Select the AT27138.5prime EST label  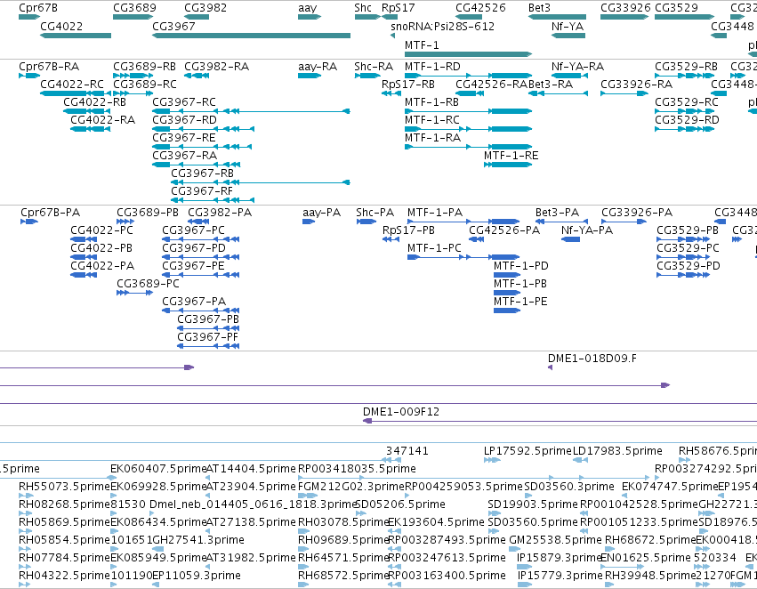coord(251,522)
